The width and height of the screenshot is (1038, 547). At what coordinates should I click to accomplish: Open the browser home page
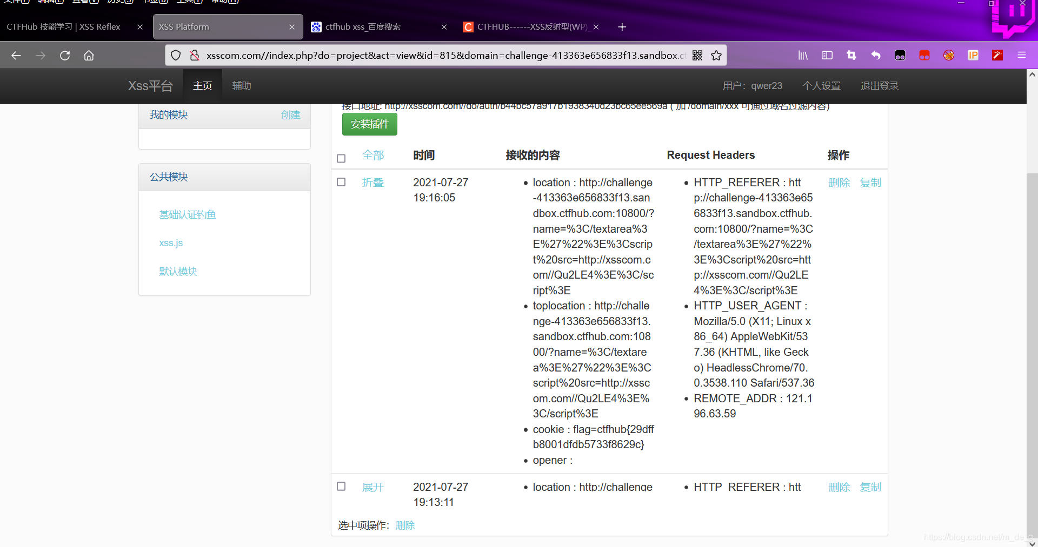pyautogui.click(x=89, y=56)
